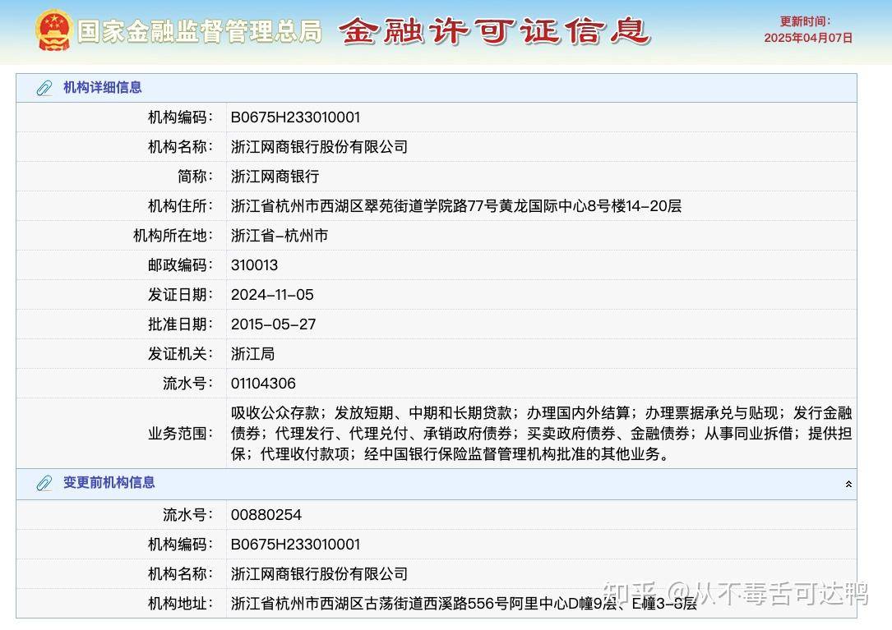Click the issuing authority value 浙江局
The width and height of the screenshot is (892, 630).
[x=252, y=354]
